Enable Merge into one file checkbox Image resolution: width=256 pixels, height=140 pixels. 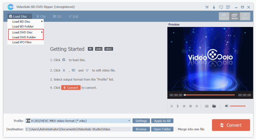(x=176, y=129)
